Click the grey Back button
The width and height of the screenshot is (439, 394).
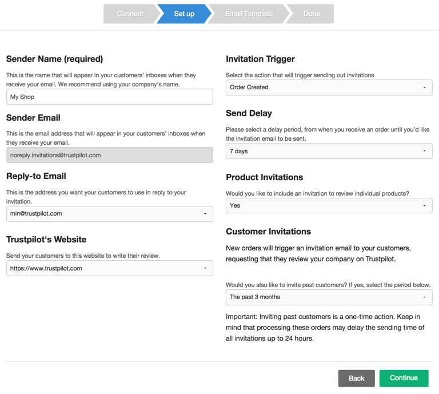356,378
